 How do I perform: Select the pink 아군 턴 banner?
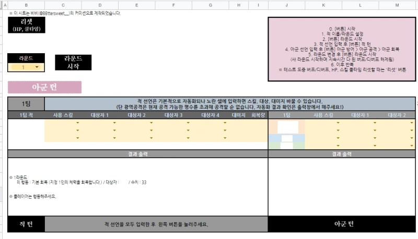tap(44, 87)
